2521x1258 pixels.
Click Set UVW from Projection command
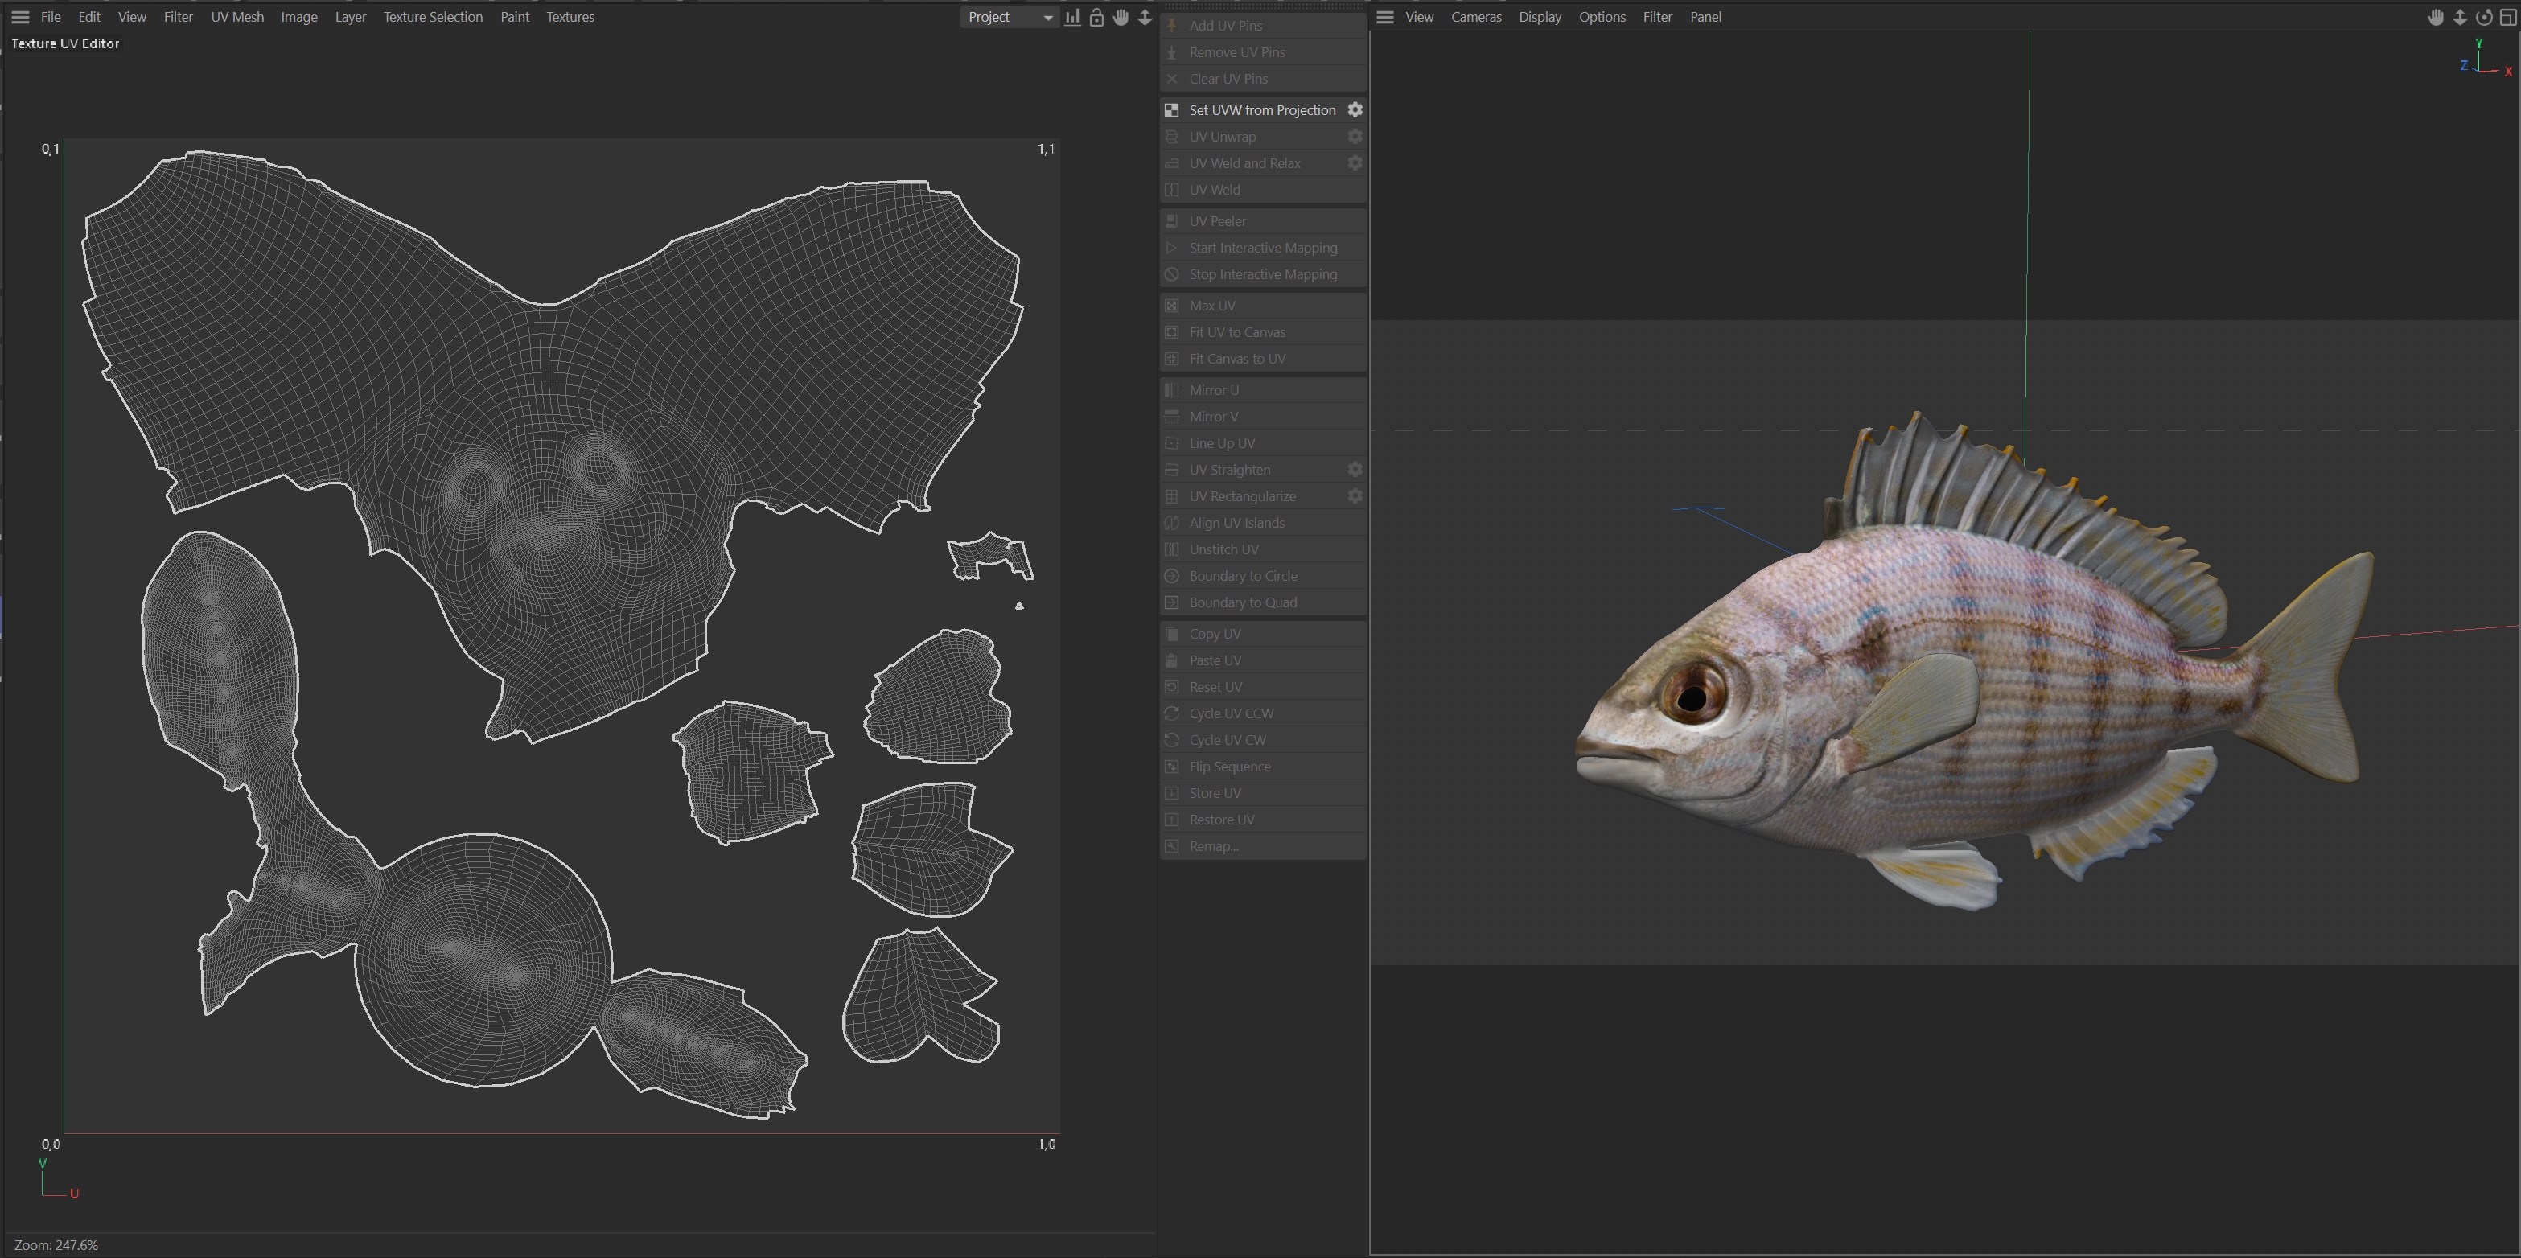pyautogui.click(x=1260, y=109)
